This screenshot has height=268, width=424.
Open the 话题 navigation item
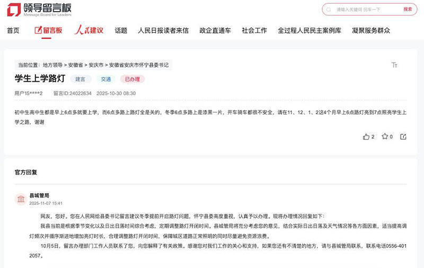tap(121, 30)
